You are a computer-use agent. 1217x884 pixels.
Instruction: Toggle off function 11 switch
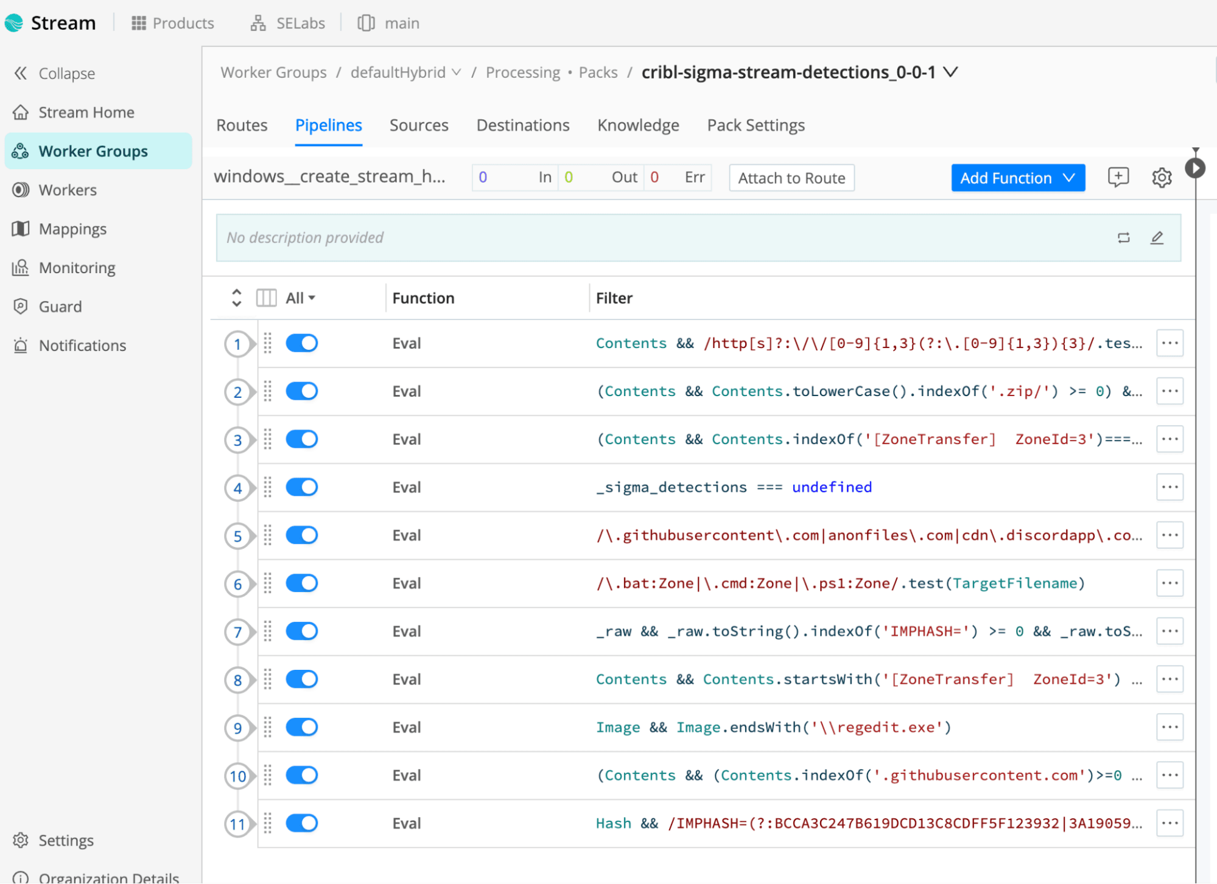(302, 823)
